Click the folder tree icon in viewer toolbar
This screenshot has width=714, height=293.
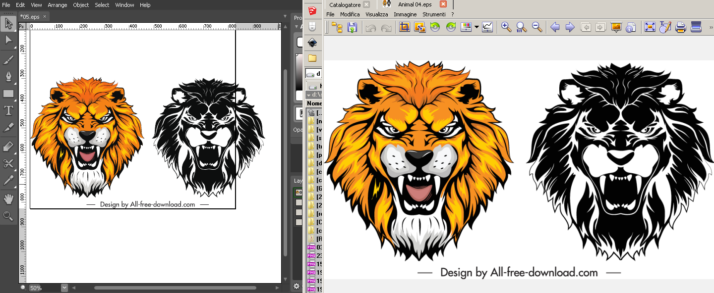[337, 27]
